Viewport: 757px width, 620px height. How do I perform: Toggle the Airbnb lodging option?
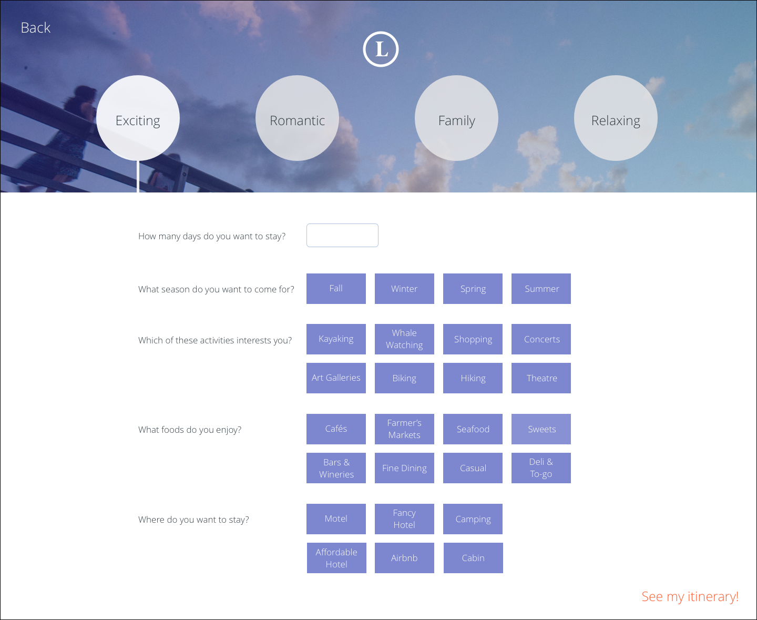[x=404, y=558]
